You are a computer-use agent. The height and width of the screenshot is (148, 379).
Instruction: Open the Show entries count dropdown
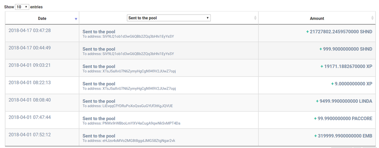point(22,7)
